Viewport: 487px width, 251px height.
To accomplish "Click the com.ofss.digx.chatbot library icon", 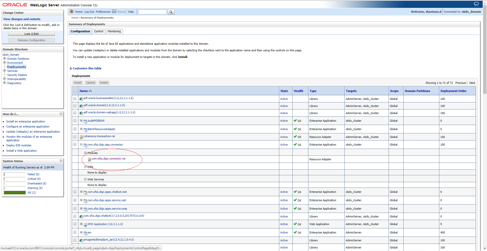I will pyautogui.click(x=81, y=216).
